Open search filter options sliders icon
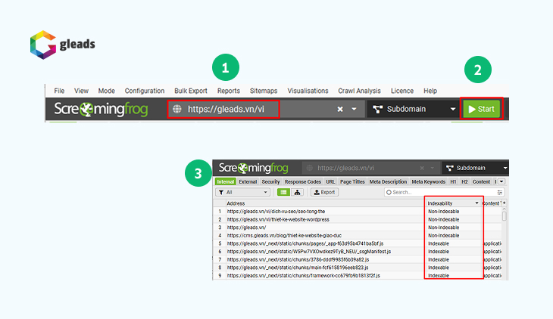Viewport: 553px width, 319px height. point(500,192)
